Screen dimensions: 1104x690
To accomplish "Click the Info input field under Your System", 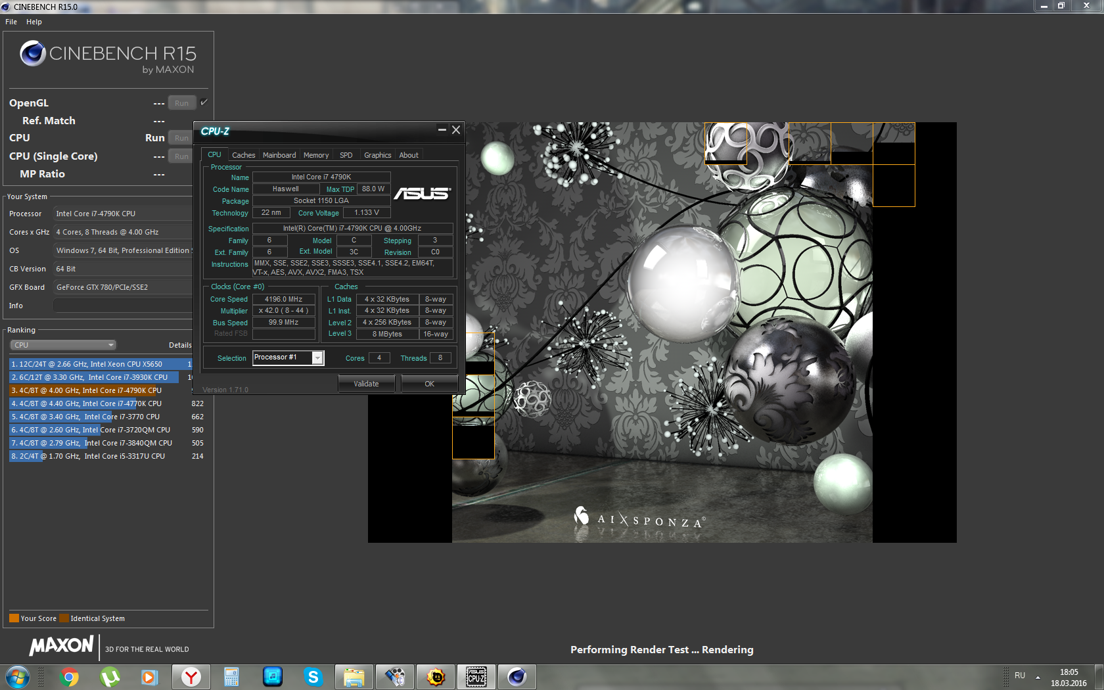I will pyautogui.click(x=123, y=306).
